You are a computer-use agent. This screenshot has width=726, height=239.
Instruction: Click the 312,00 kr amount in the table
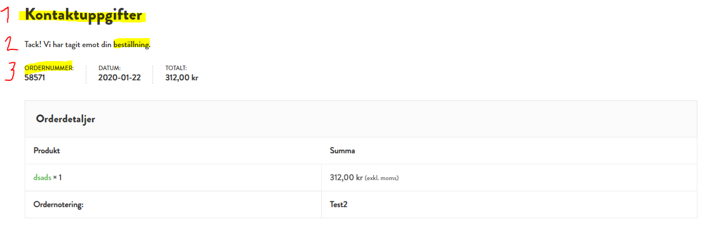coord(346,177)
